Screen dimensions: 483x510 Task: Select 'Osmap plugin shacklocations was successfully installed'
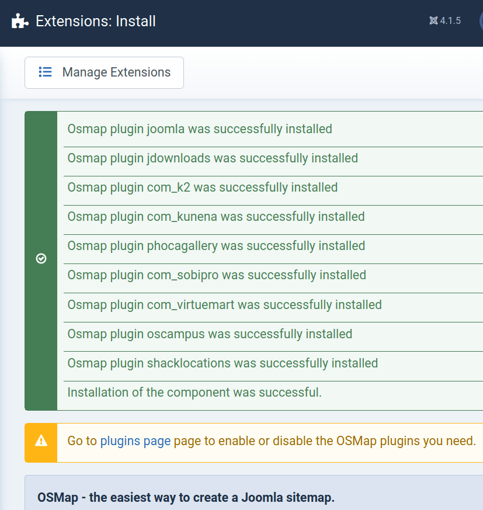click(x=223, y=363)
